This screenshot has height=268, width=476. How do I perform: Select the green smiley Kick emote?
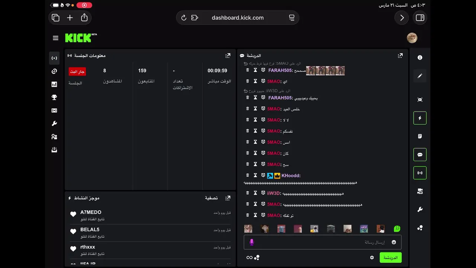click(x=397, y=229)
